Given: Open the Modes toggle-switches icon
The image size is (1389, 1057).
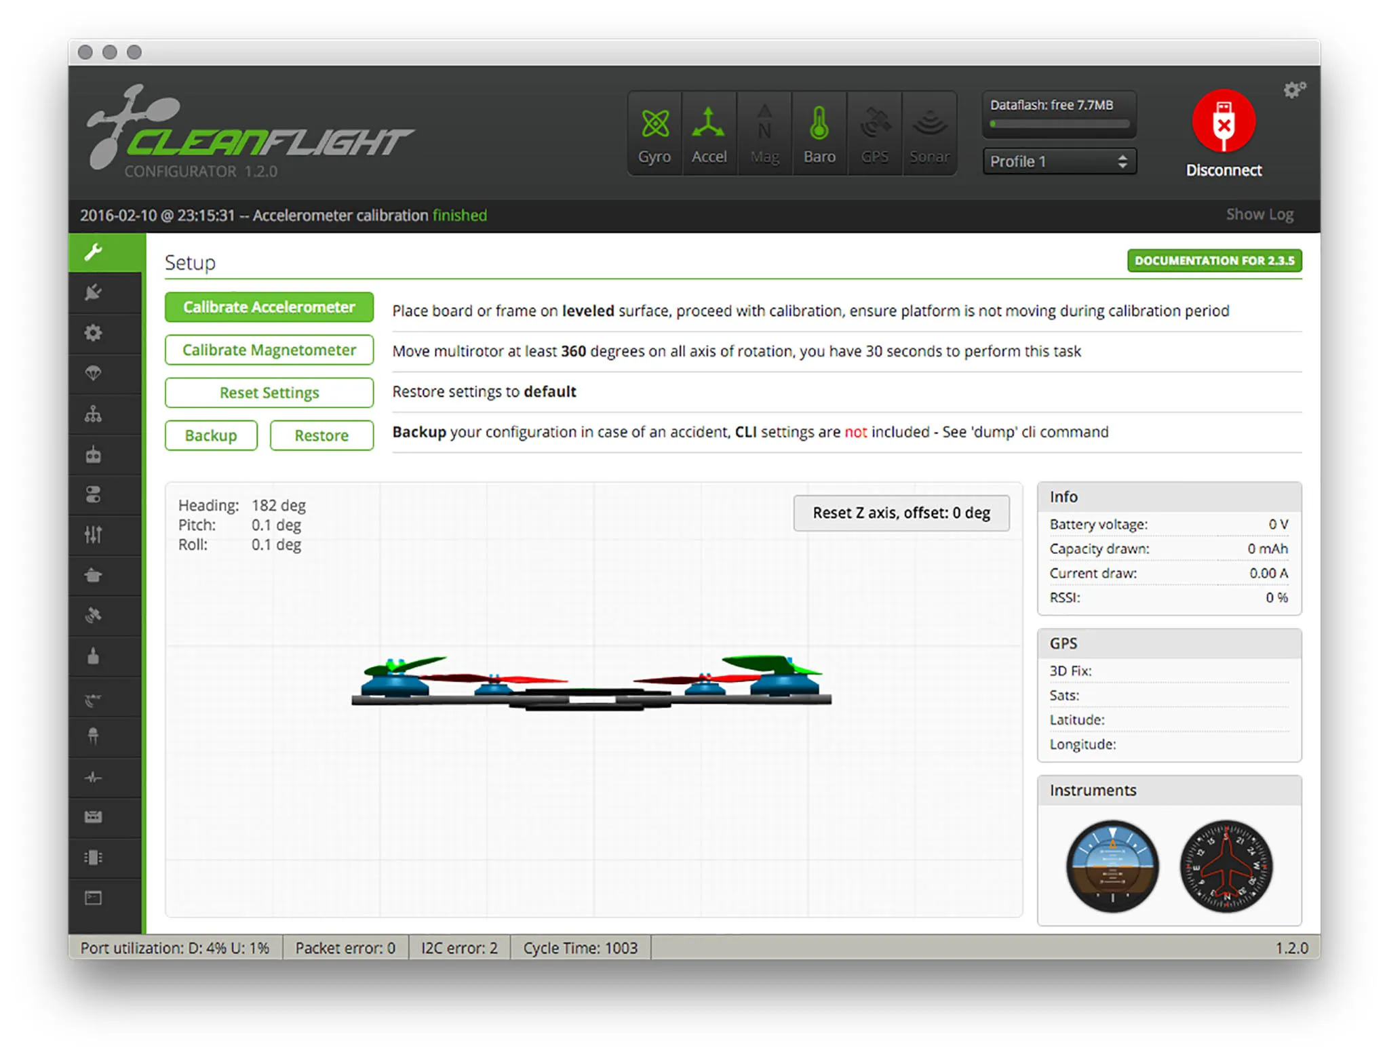Looking at the screenshot, I should (94, 494).
